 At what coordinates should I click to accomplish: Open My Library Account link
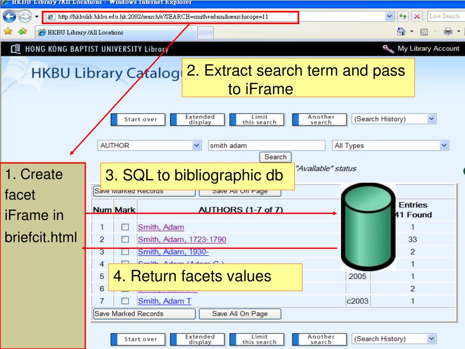[428, 48]
